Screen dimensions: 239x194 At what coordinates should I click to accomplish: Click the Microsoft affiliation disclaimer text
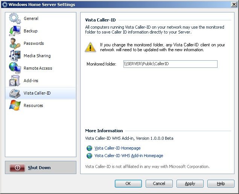tap(147, 167)
